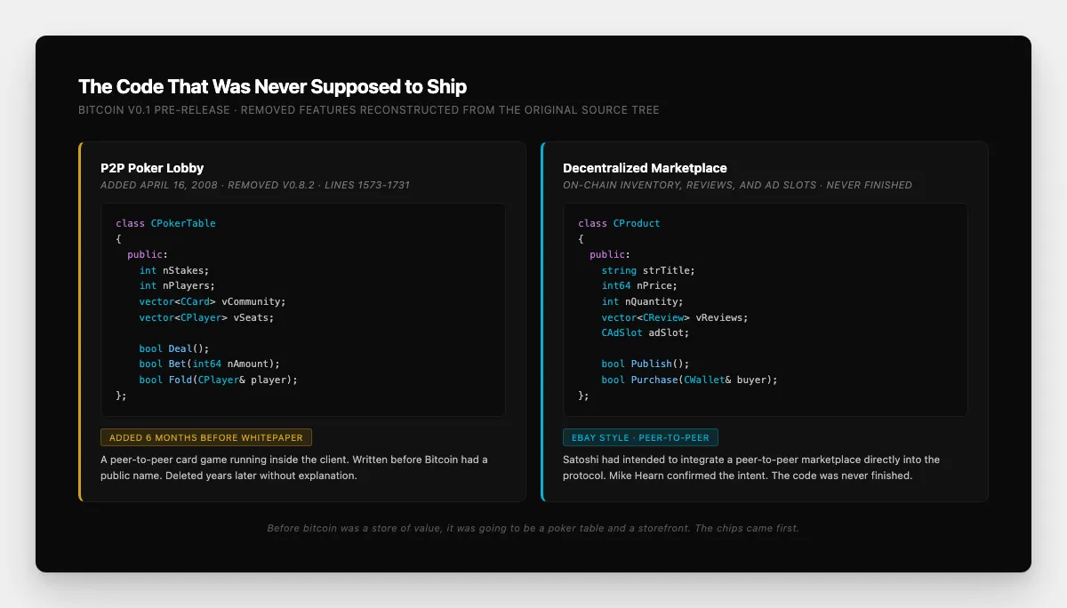The image size is (1067, 608).
Task: Click the 'ADDED 6 MONTHS BEFORE WHITEPAPER' badge
Action: 206,437
